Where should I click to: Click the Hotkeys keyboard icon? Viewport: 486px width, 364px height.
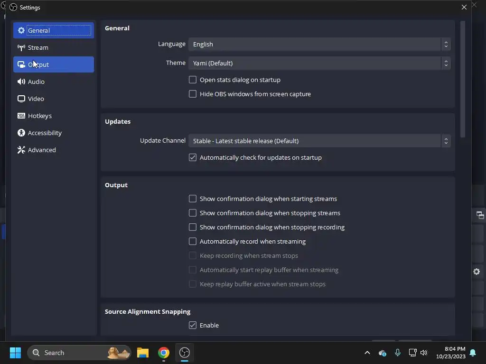coord(21,116)
